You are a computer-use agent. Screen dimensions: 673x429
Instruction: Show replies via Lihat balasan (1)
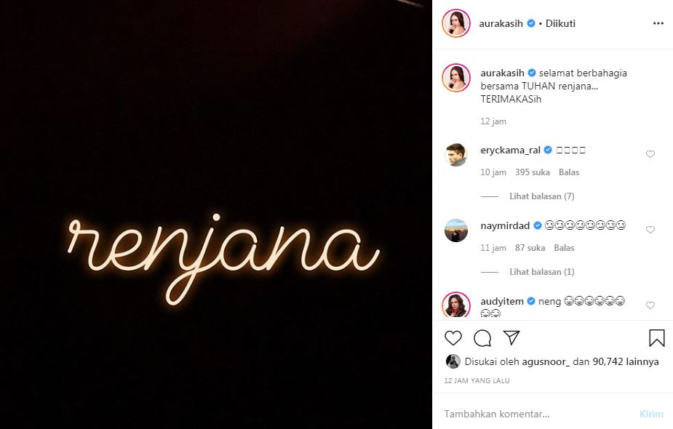(542, 271)
